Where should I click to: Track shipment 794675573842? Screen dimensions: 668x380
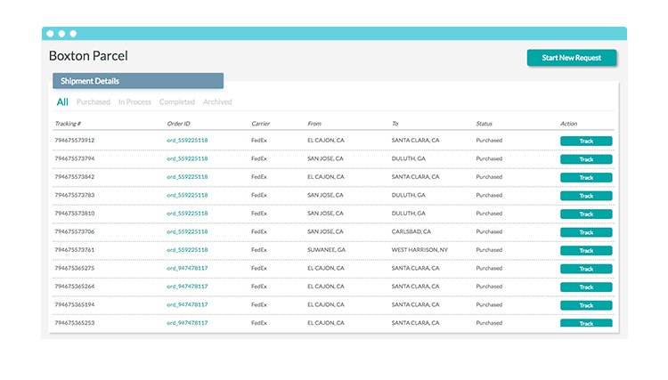coord(586,177)
